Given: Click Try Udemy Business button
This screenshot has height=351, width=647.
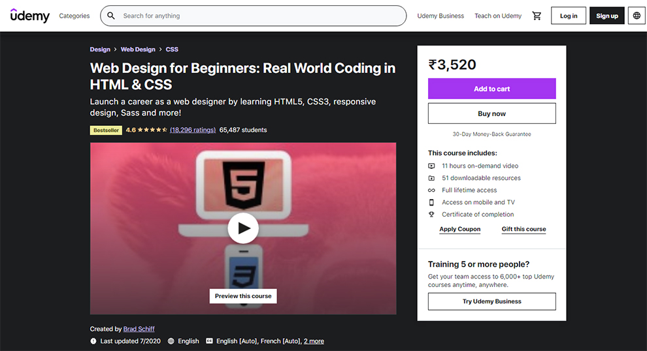Looking at the screenshot, I should pyautogui.click(x=492, y=301).
